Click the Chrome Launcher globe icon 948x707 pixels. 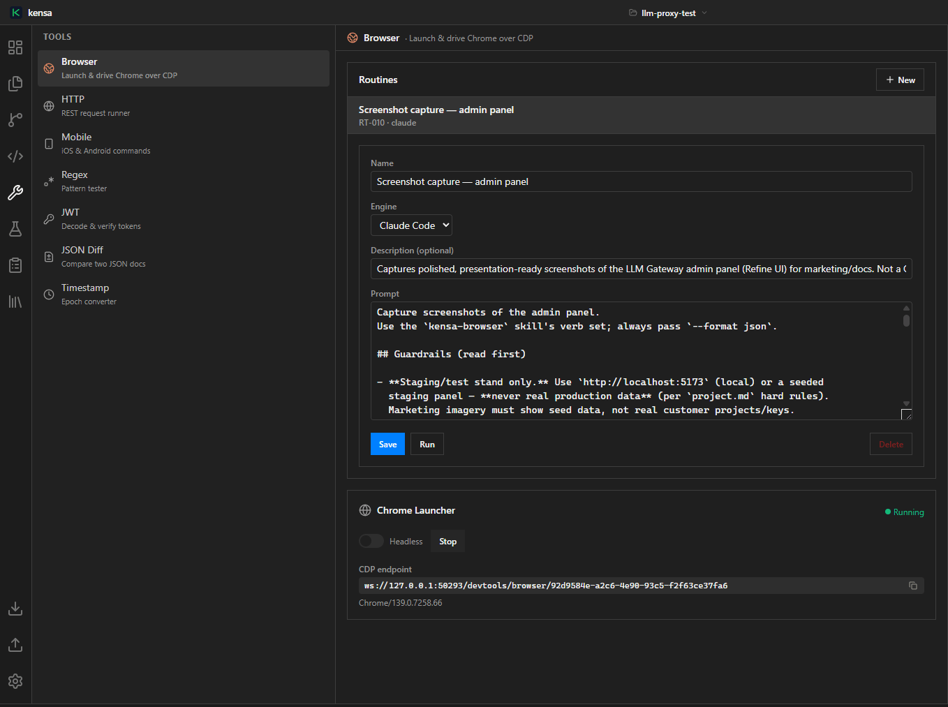[365, 510]
